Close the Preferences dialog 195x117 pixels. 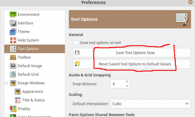pyautogui.click(x=190, y=2)
